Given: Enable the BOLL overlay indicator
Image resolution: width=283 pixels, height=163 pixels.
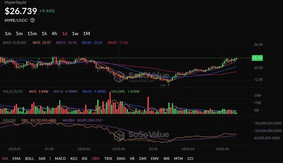Looking at the screenshot, I should click(x=30, y=159).
